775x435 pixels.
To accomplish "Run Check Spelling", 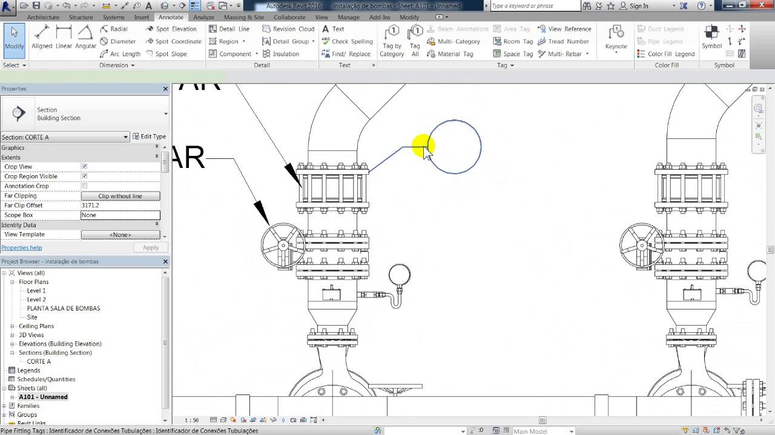I will pyautogui.click(x=347, y=42).
